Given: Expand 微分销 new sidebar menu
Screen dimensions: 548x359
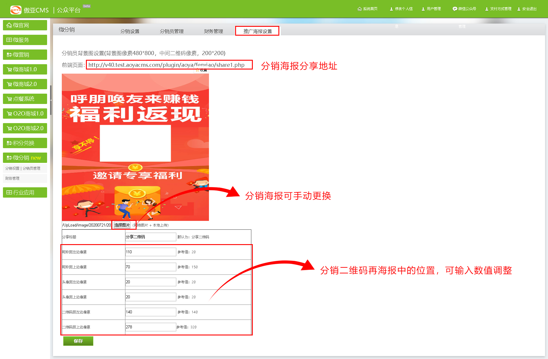Looking at the screenshot, I should coord(25,158).
